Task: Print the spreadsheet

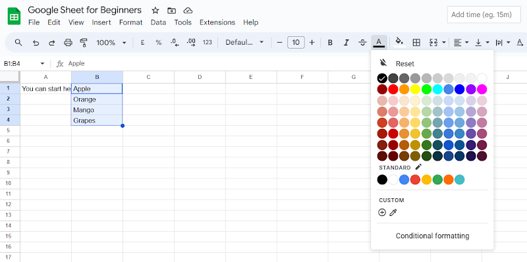Action: point(68,43)
